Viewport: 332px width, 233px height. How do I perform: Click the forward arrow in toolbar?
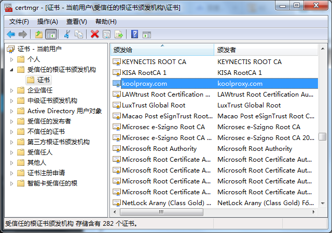[x=23, y=34]
